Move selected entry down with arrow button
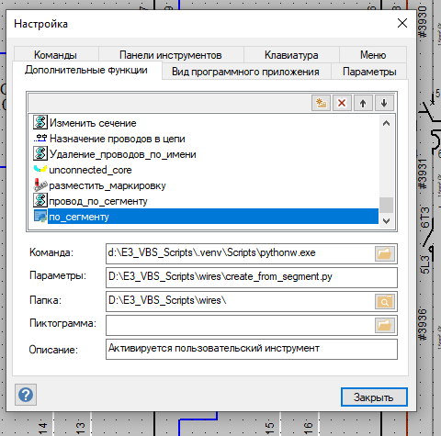The width and height of the screenshot is (441, 436). tap(384, 103)
